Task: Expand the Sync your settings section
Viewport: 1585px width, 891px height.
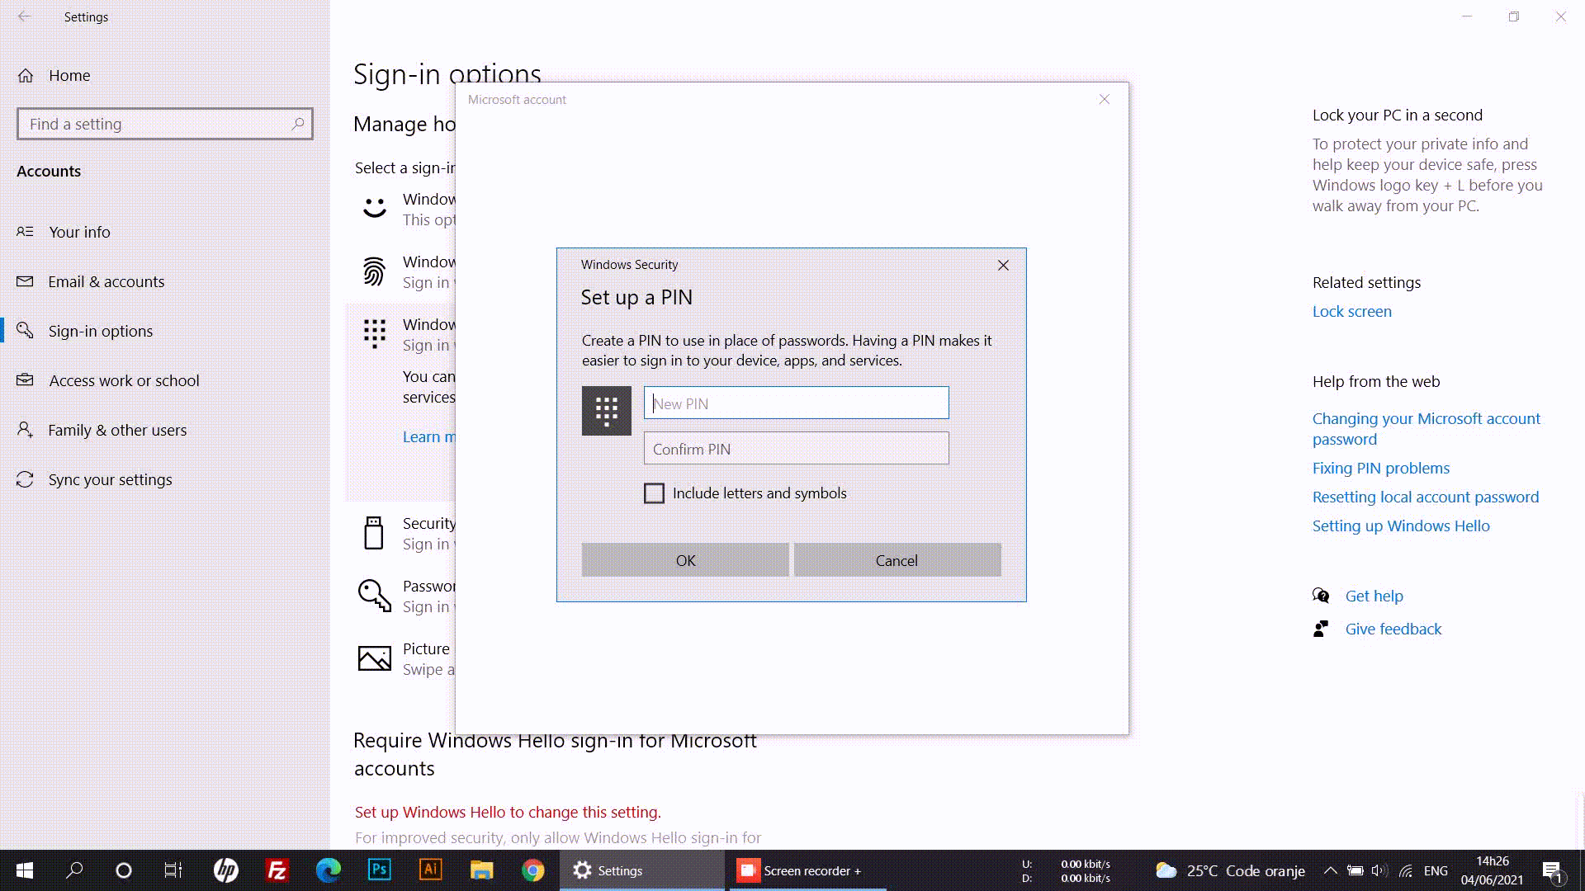Action: pyautogui.click(x=109, y=478)
